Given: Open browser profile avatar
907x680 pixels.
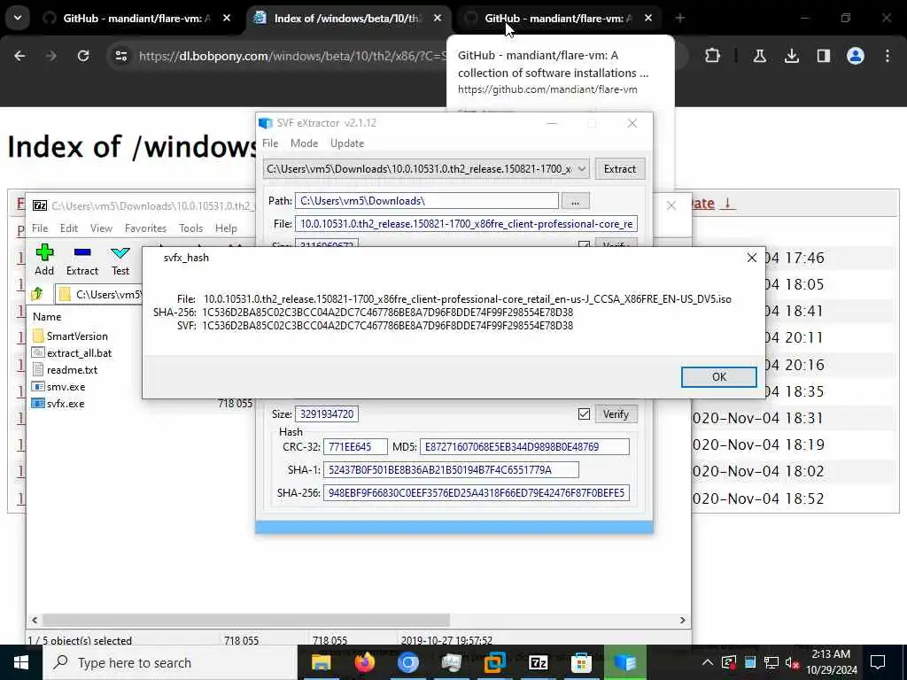Looking at the screenshot, I should [856, 56].
